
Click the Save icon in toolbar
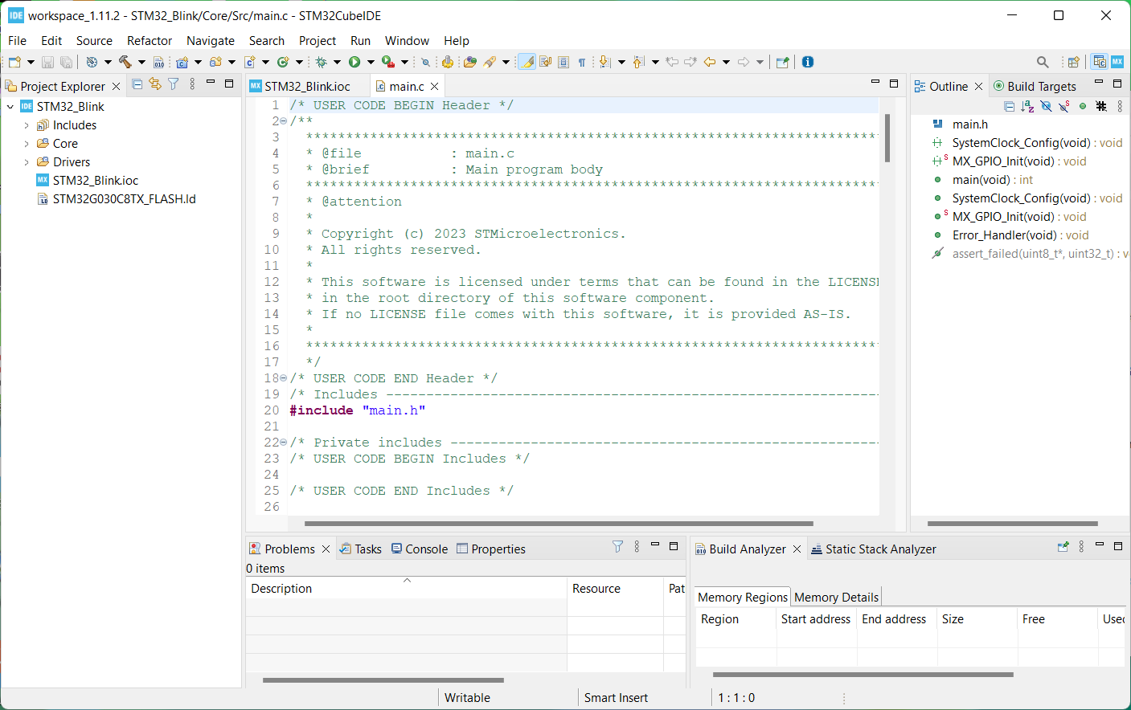[47, 62]
